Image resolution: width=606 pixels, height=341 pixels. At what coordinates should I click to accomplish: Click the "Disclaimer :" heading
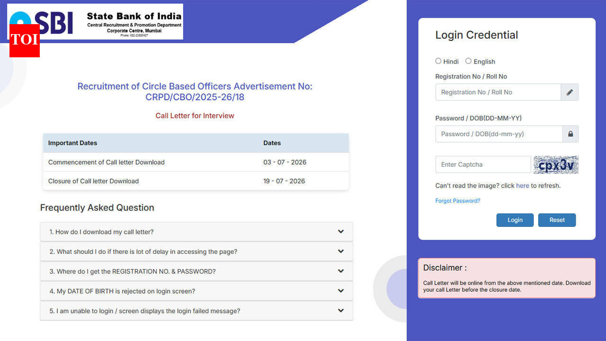pos(445,268)
